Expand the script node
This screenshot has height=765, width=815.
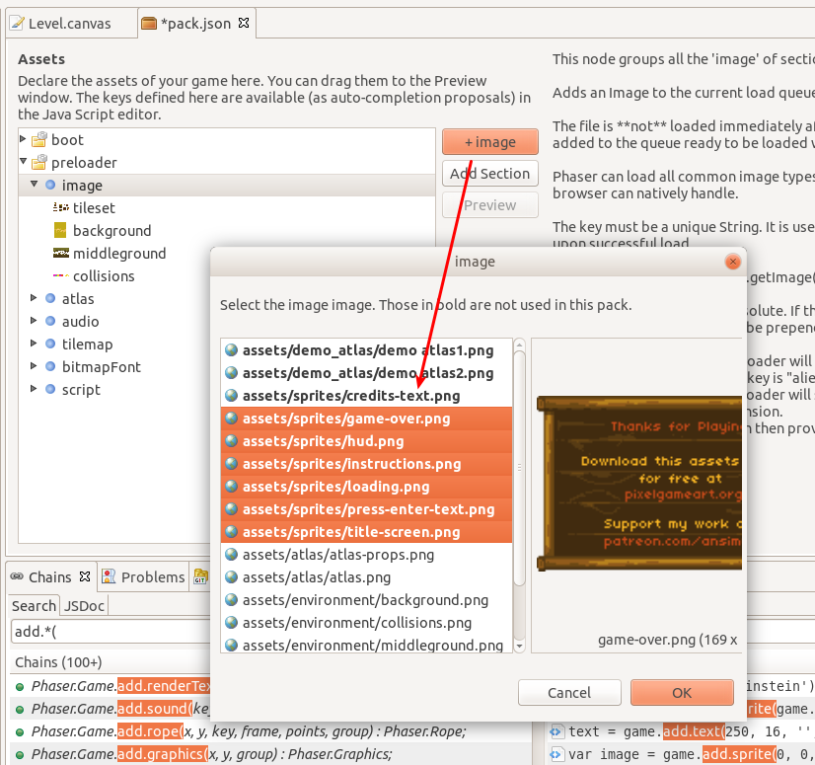pyautogui.click(x=33, y=389)
